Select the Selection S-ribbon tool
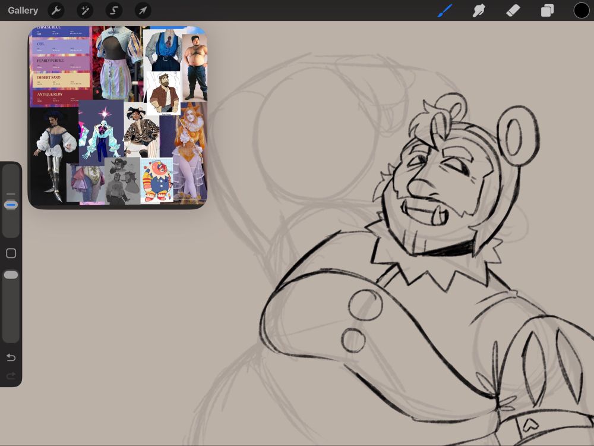The height and width of the screenshot is (446, 594). click(113, 10)
